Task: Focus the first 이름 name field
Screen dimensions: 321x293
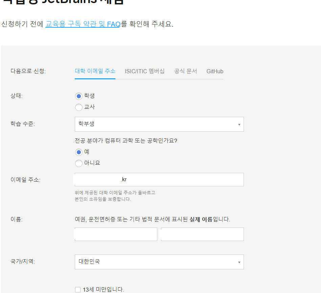Action: coord(116,234)
